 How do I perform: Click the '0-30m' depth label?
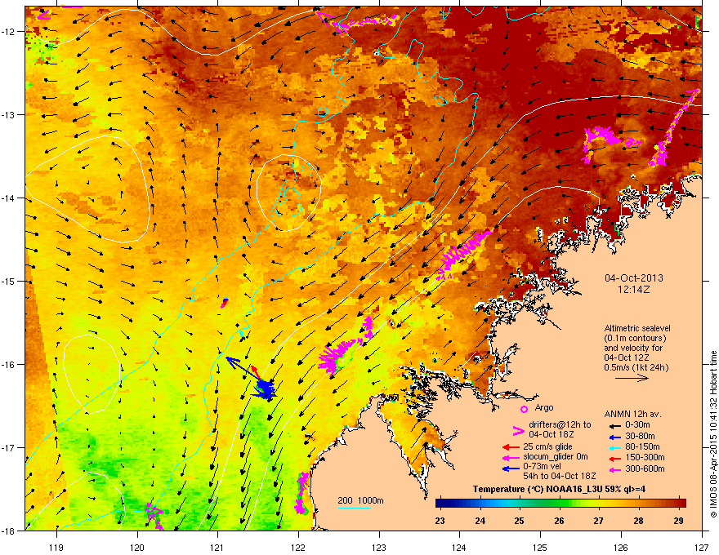click(636, 425)
